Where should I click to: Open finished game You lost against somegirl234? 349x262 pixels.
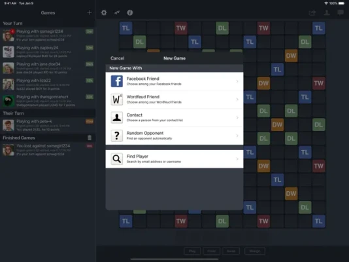pos(48,150)
